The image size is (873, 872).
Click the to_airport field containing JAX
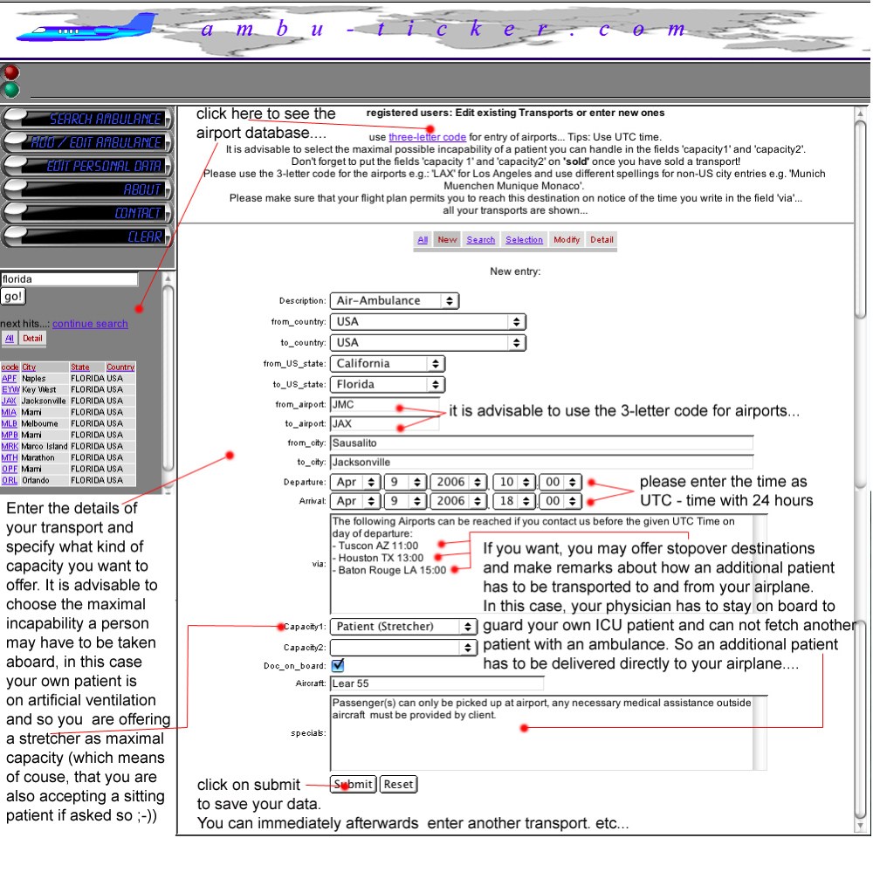385,423
